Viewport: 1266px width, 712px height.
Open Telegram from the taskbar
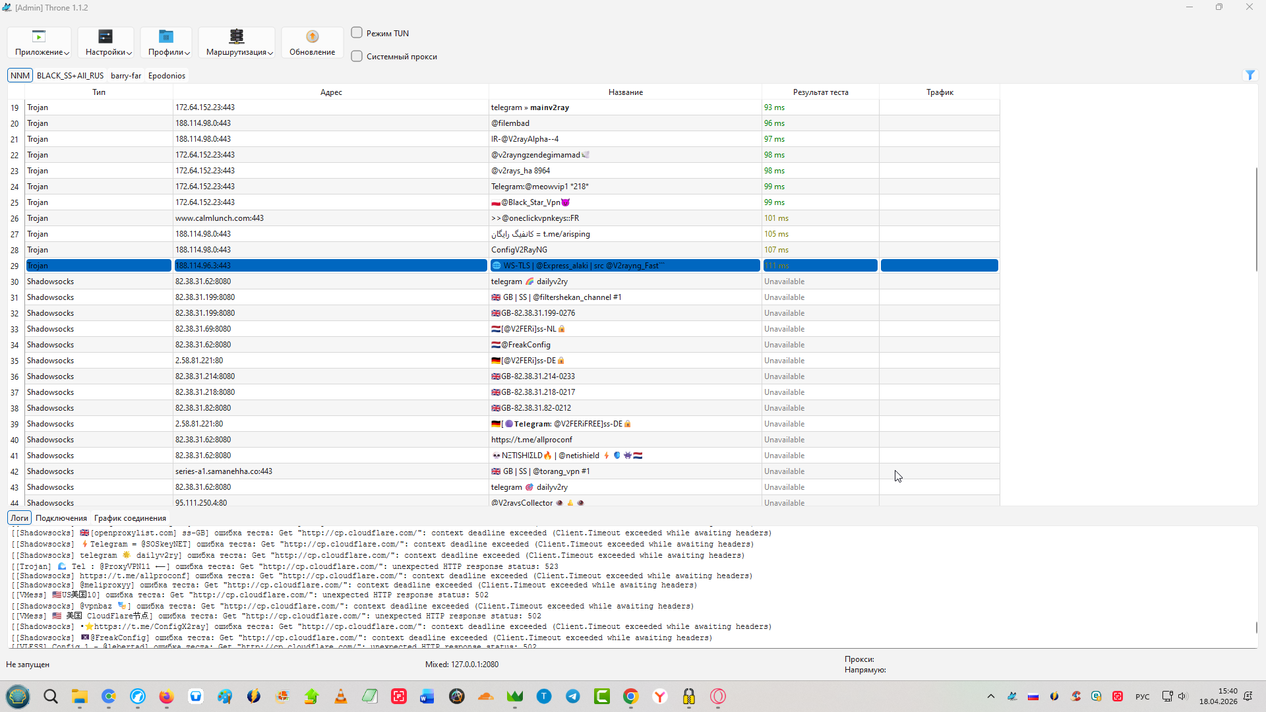pyautogui.click(x=573, y=696)
